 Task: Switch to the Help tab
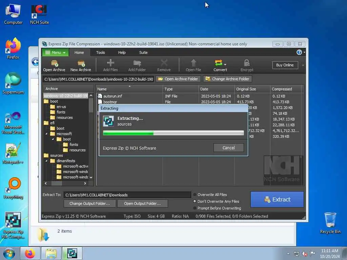tap(122, 52)
